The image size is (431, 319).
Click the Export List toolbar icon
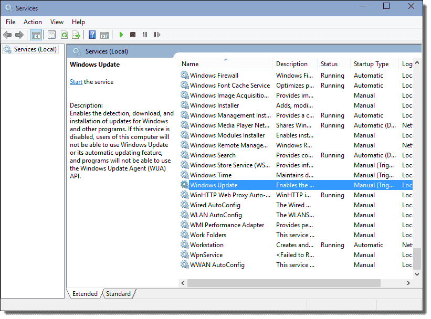coord(76,35)
